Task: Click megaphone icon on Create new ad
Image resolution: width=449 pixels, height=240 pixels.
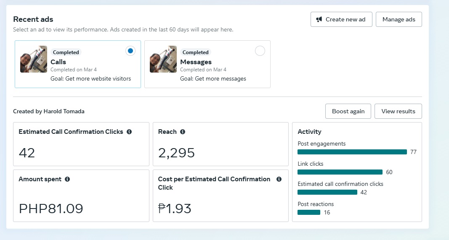Action: click(319, 19)
